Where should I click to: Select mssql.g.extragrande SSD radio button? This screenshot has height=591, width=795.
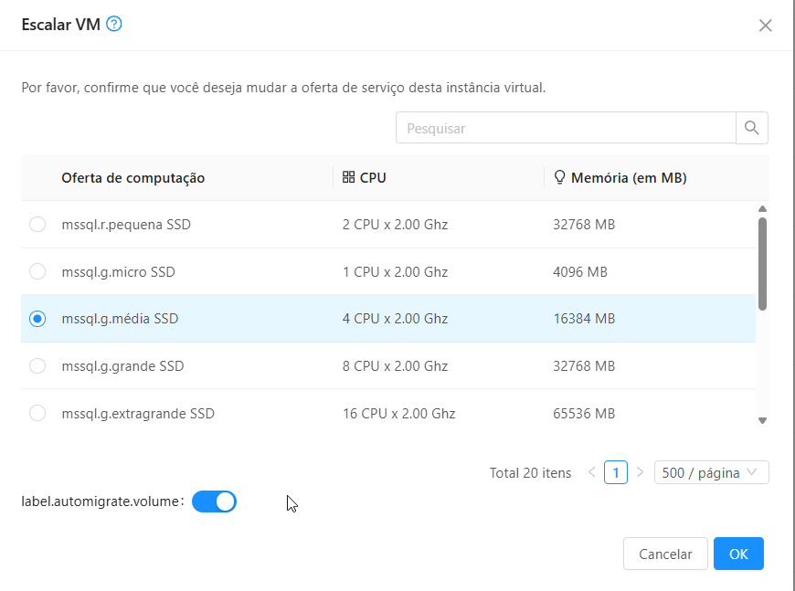(37, 414)
